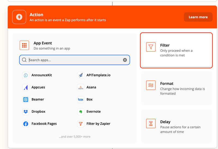Click the search magnifier icon
Image resolution: width=218 pixels, height=149 pixels.
coord(24,60)
